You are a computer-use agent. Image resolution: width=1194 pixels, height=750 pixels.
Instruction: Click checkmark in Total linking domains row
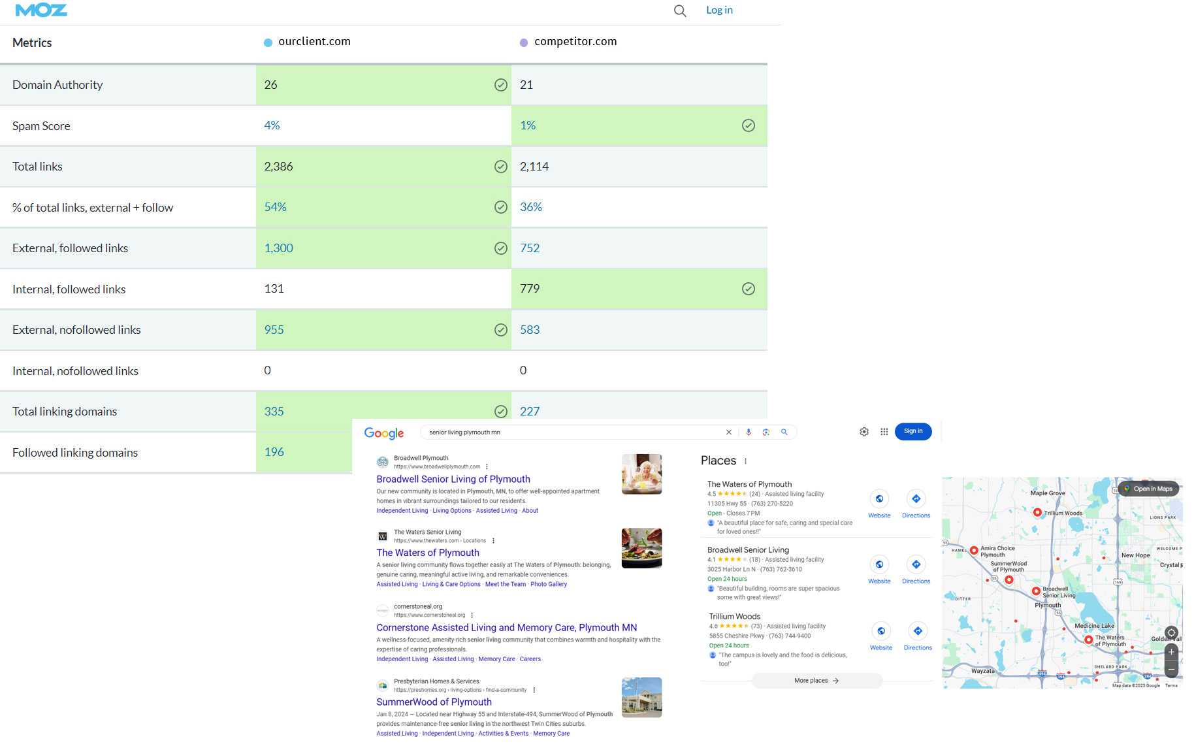click(x=501, y=412)
